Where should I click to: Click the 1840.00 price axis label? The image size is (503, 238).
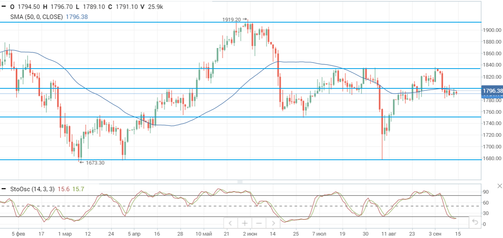(x=492, y=65)
